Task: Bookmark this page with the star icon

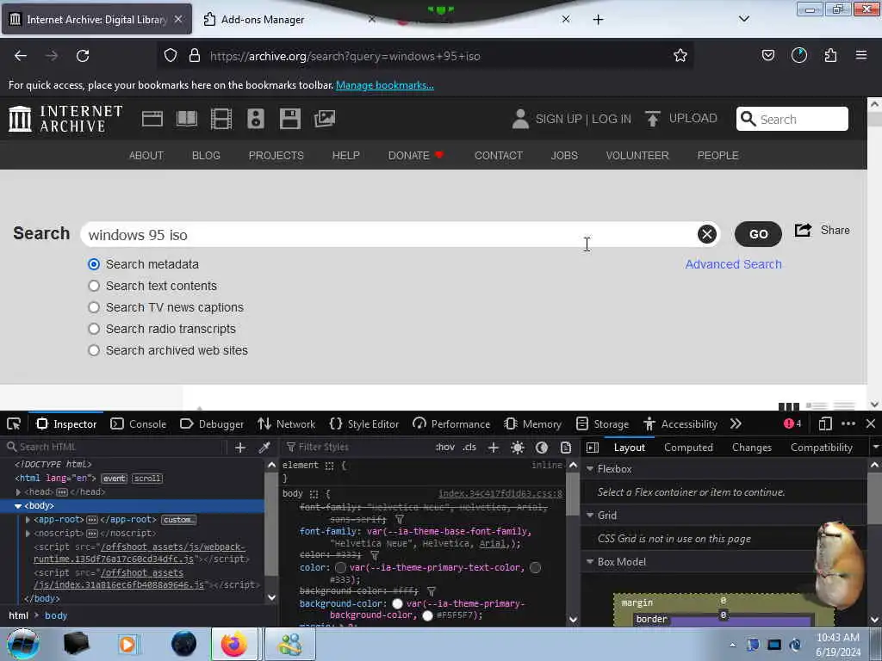Action: coord(680,56)
